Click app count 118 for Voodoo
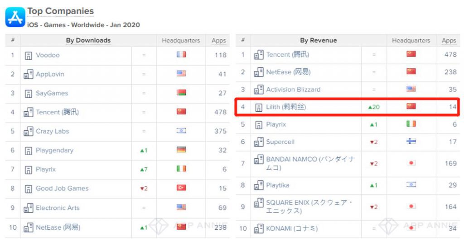This screenshot has width=464, height=241. pos(221,55)
